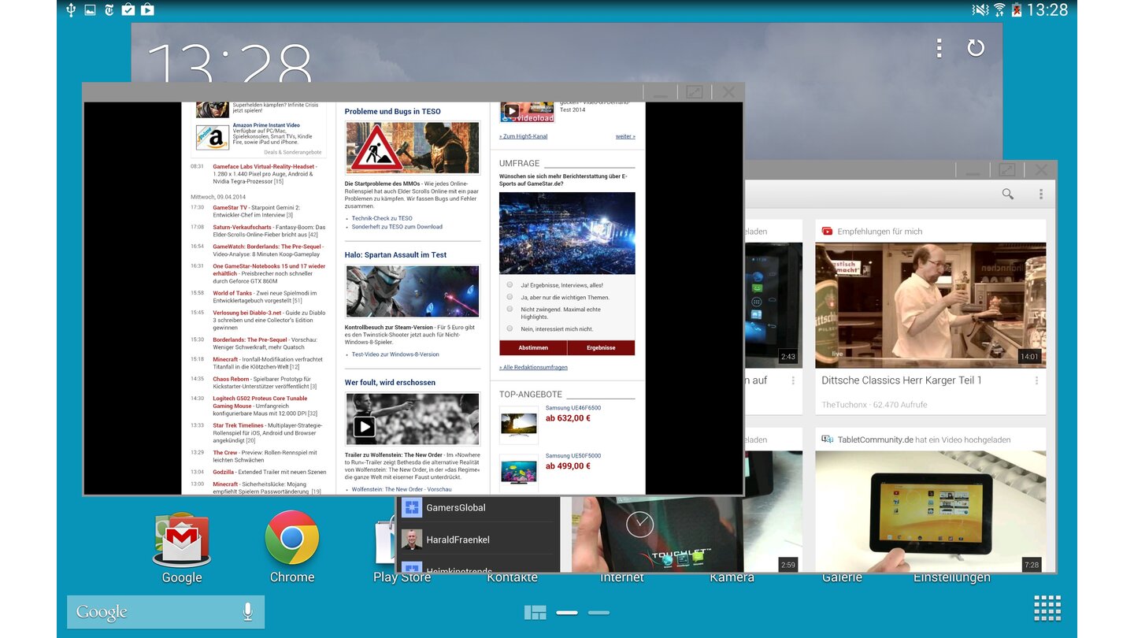Select 'Nicht zwingend. Maximal echte Highlights' option
Screen dimensions: 1134x638
(510, 309)
